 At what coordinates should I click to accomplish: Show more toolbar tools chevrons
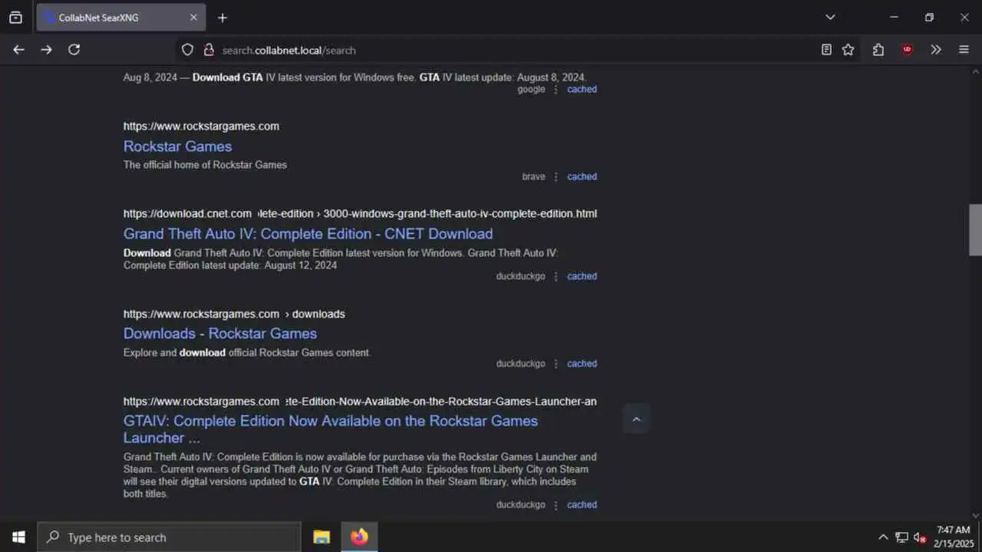coord(936,50)
